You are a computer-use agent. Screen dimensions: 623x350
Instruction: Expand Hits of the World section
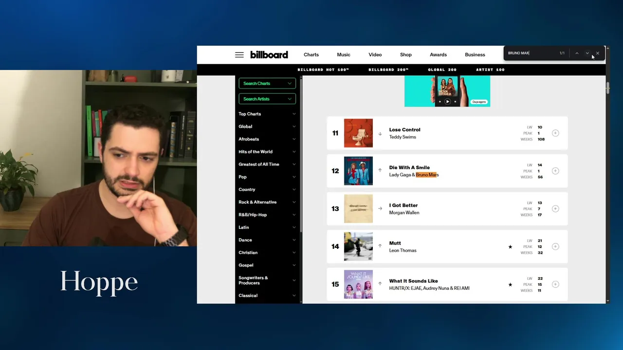[267, 152]
